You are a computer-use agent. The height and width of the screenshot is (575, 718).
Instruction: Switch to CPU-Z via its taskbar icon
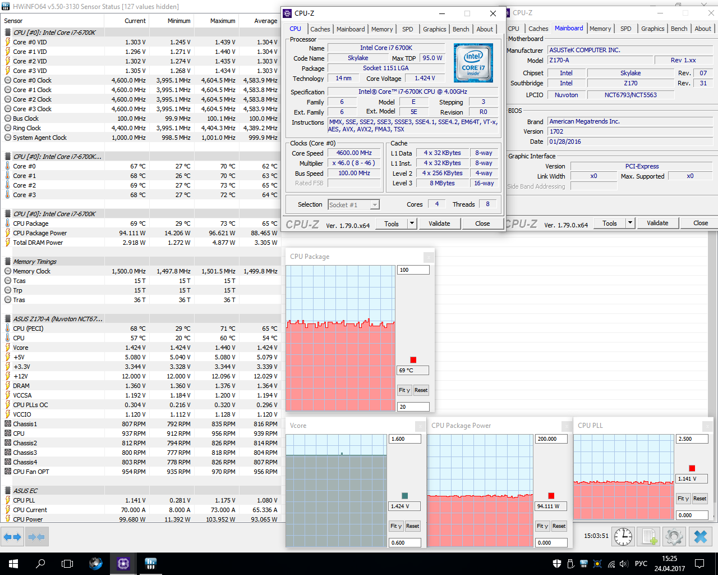(x=123, y=563)
